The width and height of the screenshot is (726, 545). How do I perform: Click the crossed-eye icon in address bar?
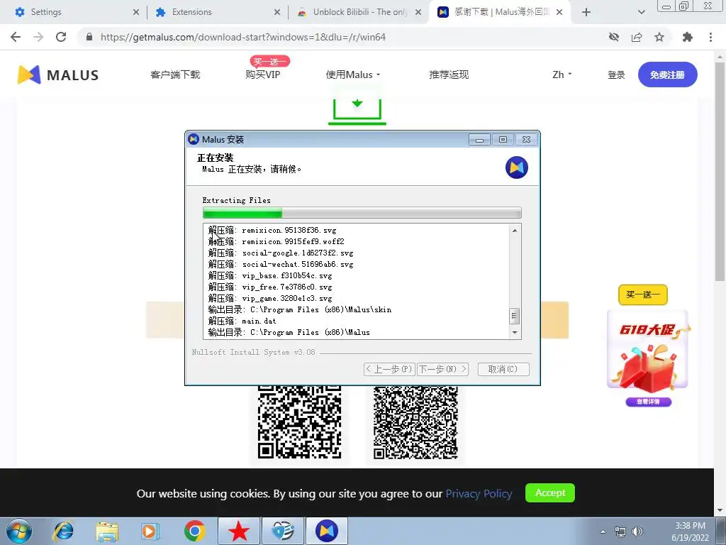tap(614, 37)
